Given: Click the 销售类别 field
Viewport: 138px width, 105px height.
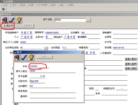Looking at the screenshot, I should click(95, 48).
